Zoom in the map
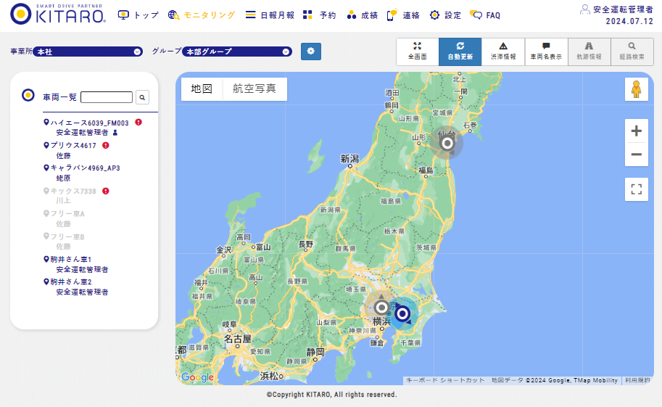Image resolution: width=662 pixels, height=407 pixels. (636, 131)
